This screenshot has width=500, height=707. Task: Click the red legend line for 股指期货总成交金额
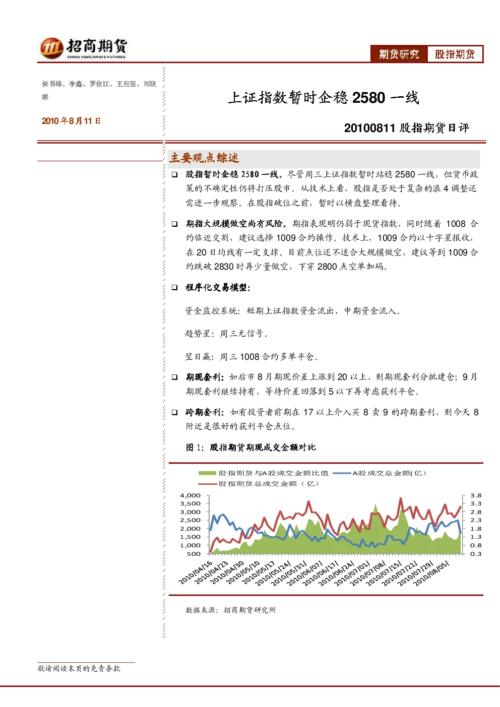coord(207,484)
